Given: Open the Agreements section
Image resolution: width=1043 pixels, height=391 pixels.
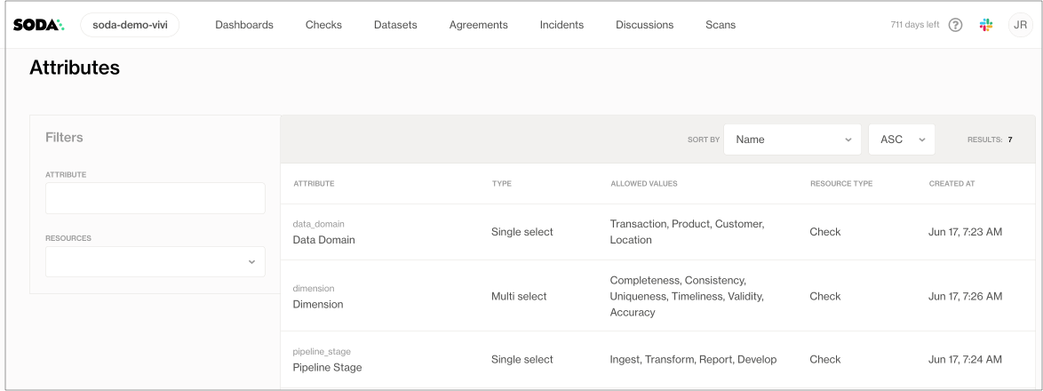Looking at the screenshot, I should (x=478, y=25).
